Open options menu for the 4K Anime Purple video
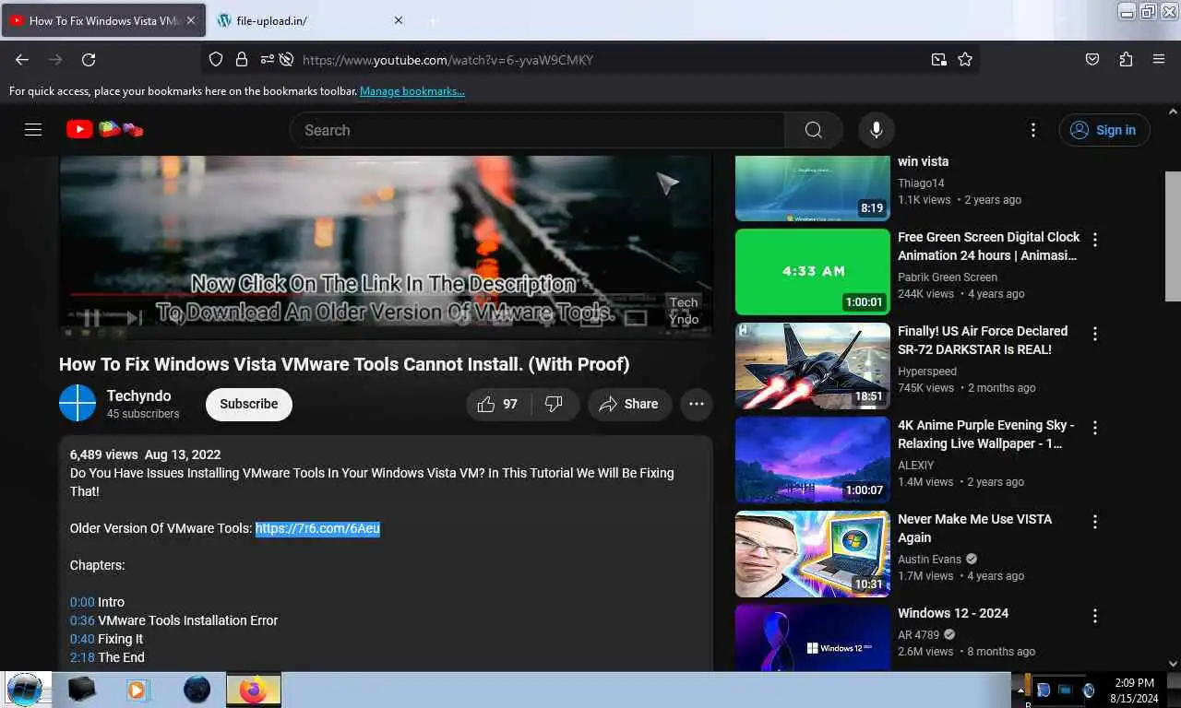1181x708 pixels. click(x=1095, y=428)
